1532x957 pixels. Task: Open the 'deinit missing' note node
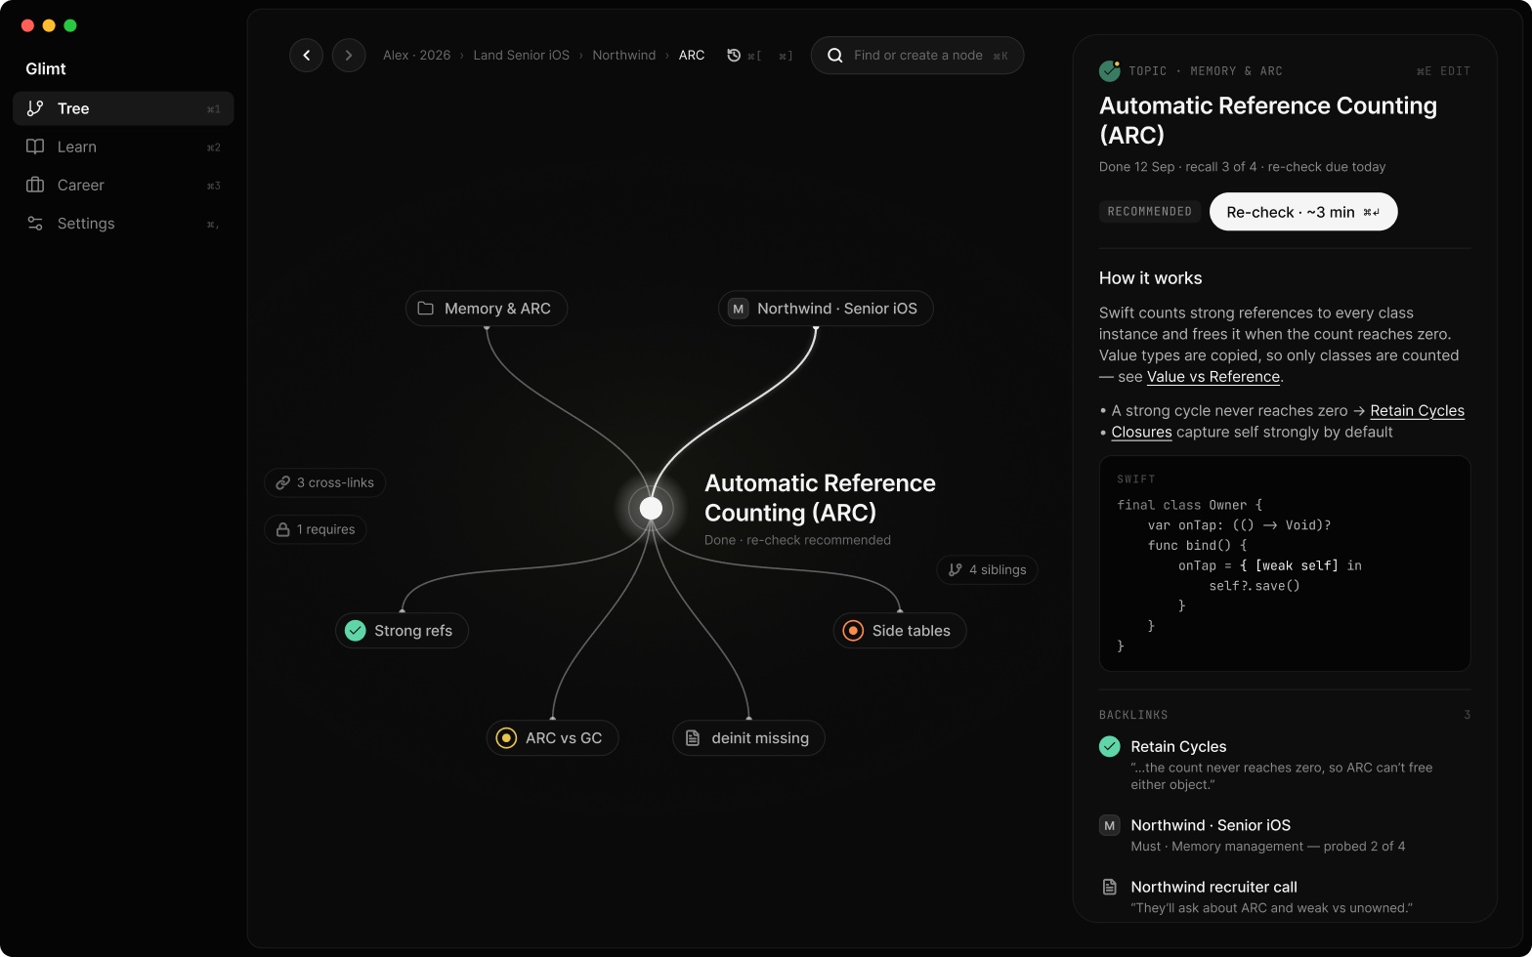click(x=748, y=738)
